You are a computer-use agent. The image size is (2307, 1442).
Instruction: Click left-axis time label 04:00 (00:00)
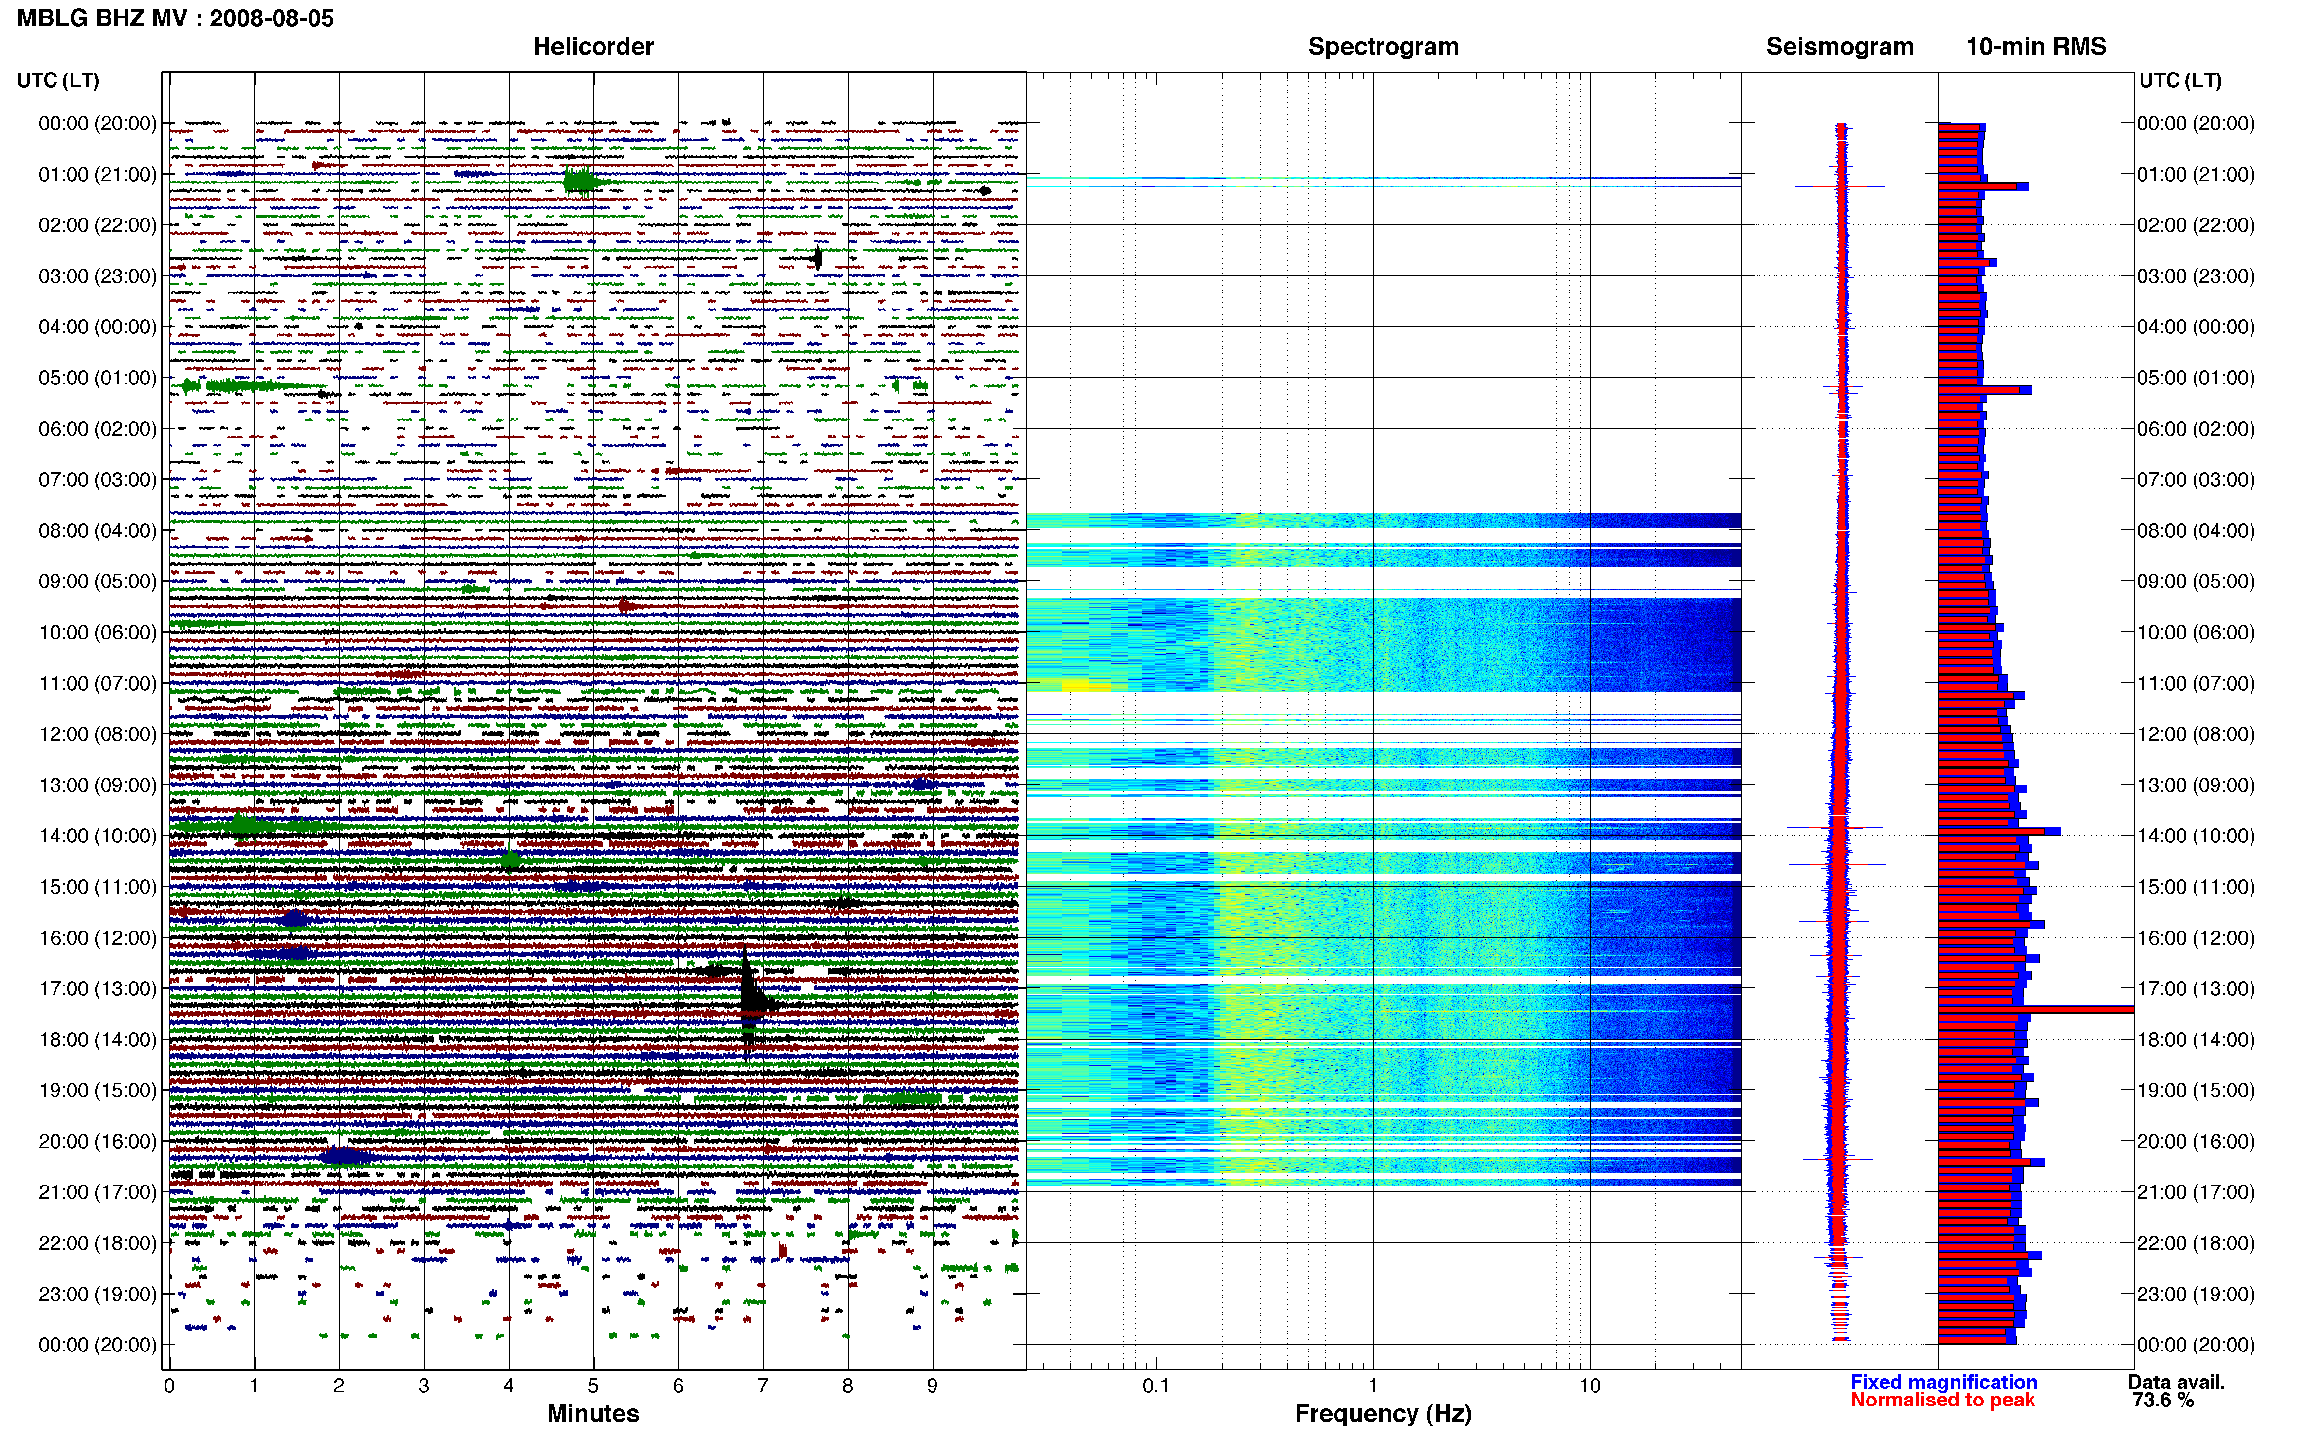click(97, 327)
